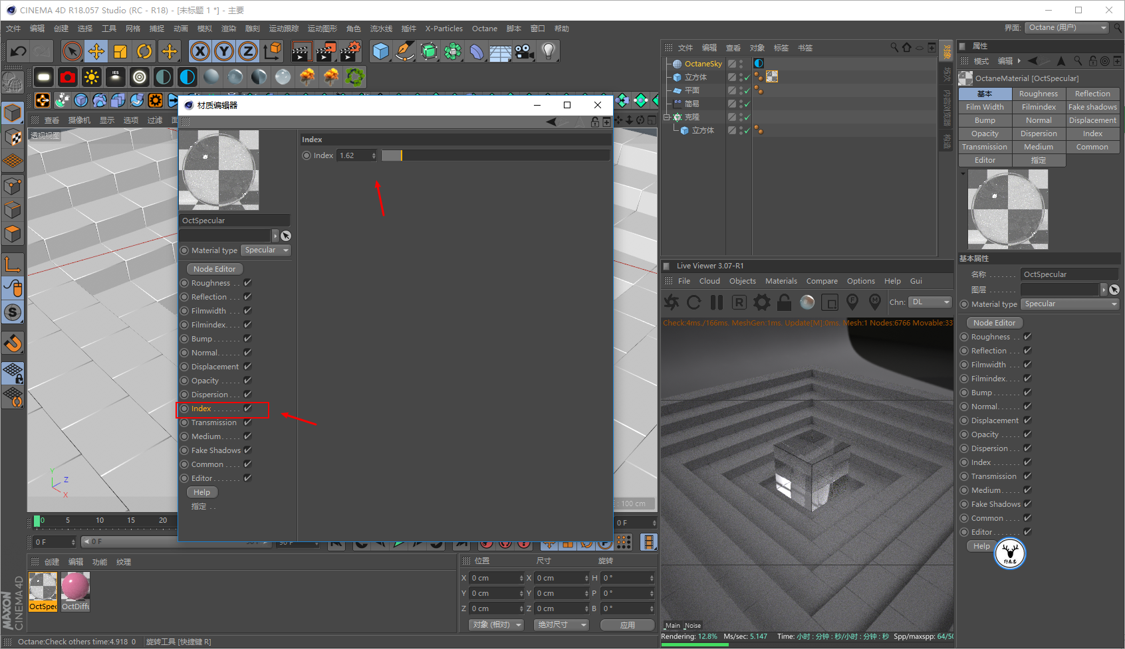Screen dimensions: 1125x649
Task: Toggle Dispersion checkbox in material editor
Action: click(x=248, y=394)
